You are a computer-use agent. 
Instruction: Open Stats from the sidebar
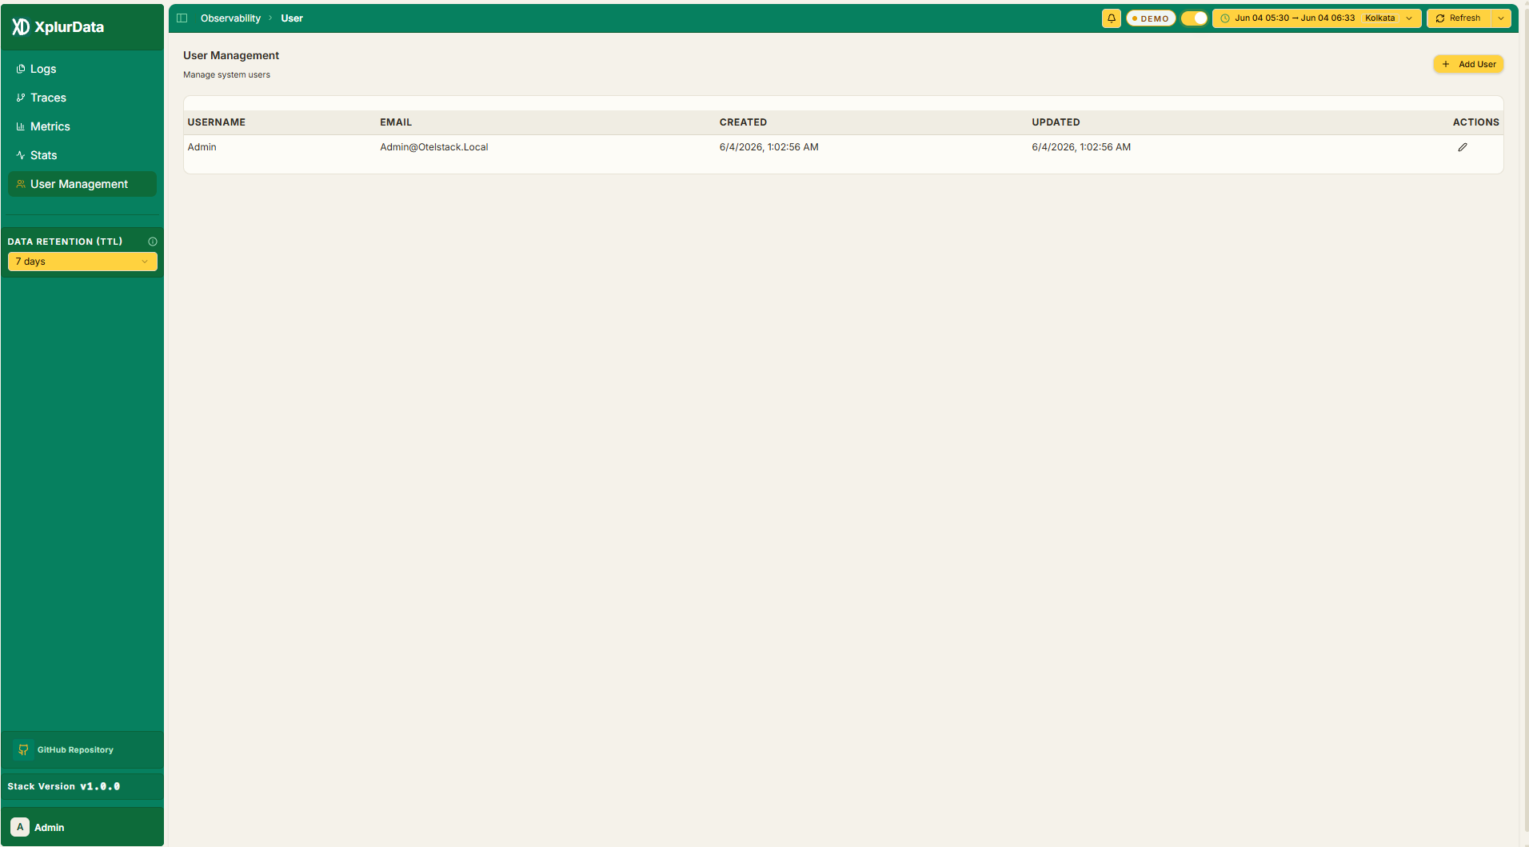pyautogui.click(x=82, y=155)
